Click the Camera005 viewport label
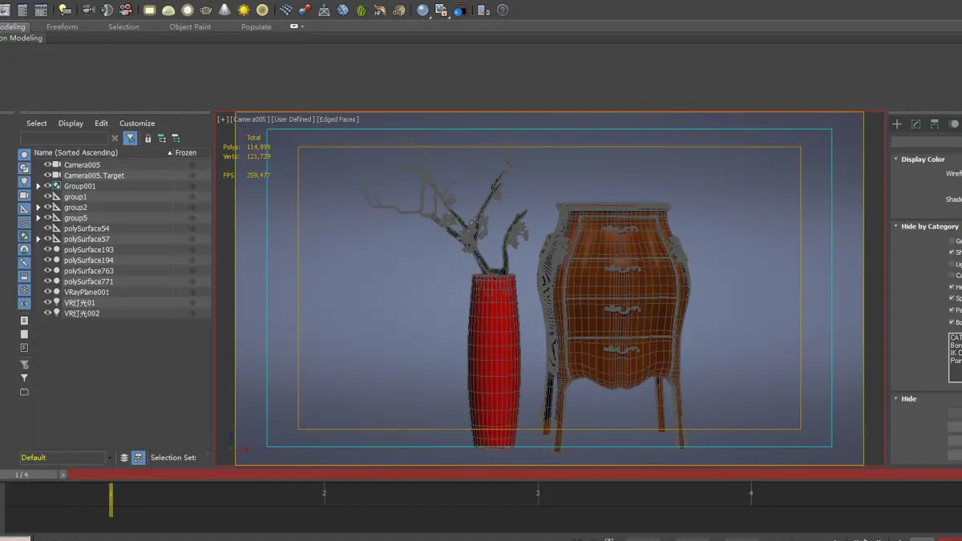 (x=251, y=119)
